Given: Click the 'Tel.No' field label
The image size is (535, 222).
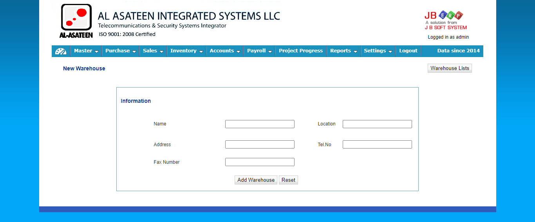Looking at the screenshot, I should tap(324, 145).
